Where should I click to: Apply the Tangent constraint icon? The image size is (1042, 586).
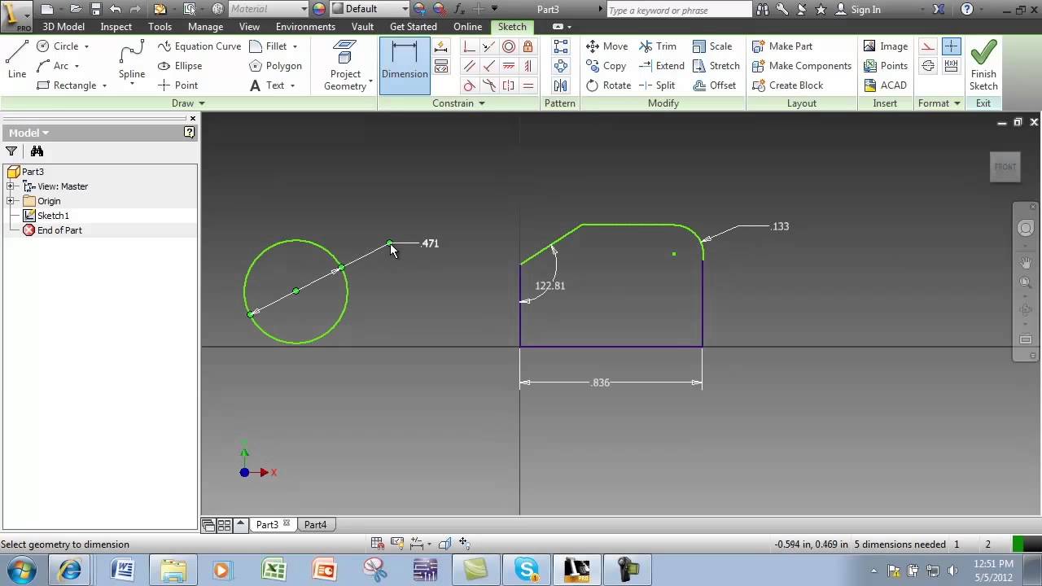tap(470, 85)
